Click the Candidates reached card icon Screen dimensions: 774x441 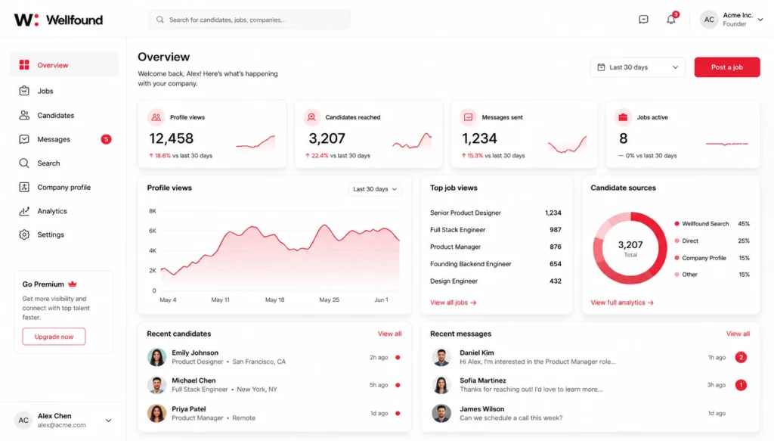tap(311, 117)
